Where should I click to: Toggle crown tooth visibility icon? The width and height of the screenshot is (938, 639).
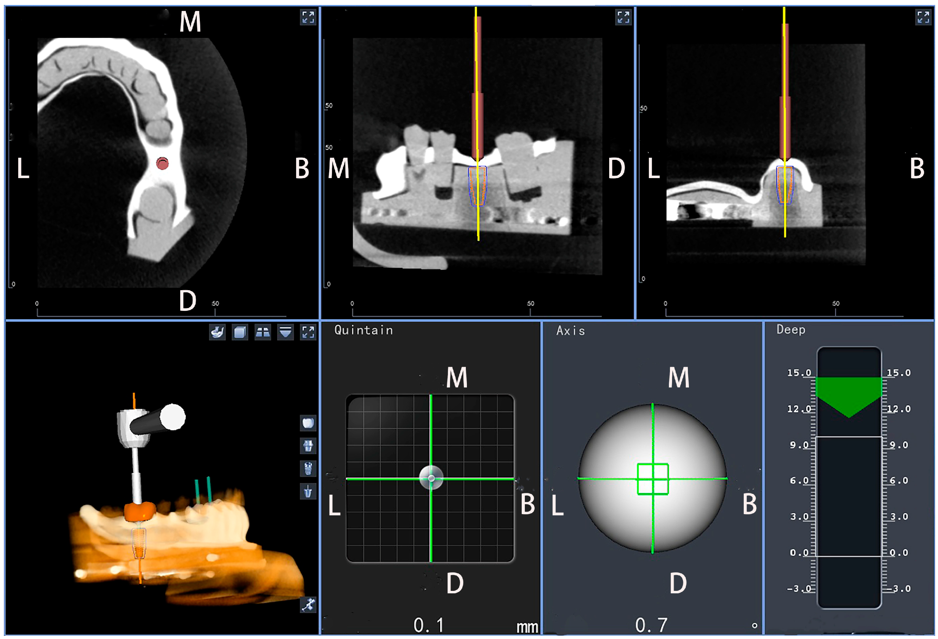(308, 423)
